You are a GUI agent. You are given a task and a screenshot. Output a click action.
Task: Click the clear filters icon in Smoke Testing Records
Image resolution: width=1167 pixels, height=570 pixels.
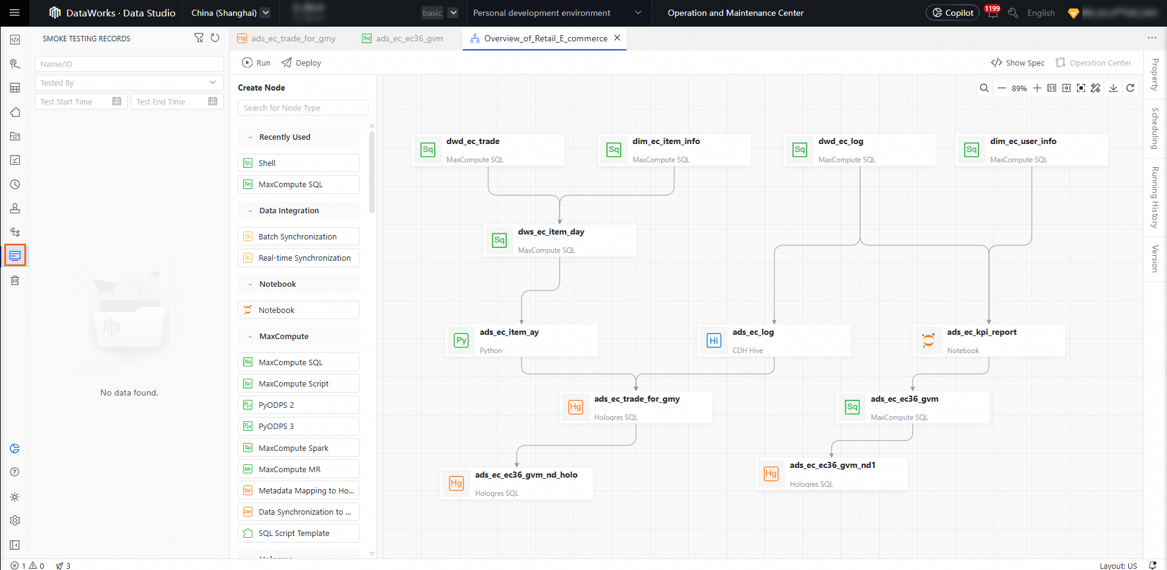[x=199, y=38]
